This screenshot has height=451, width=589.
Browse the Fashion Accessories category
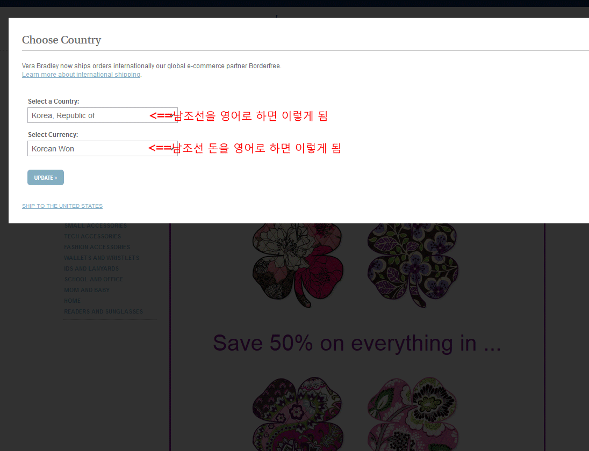click(x=97, y=248)
